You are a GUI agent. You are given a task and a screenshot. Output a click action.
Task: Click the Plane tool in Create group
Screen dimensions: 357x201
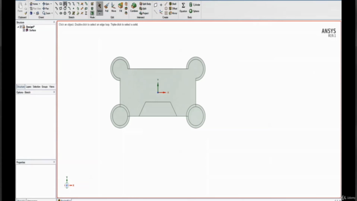[156, 5]
